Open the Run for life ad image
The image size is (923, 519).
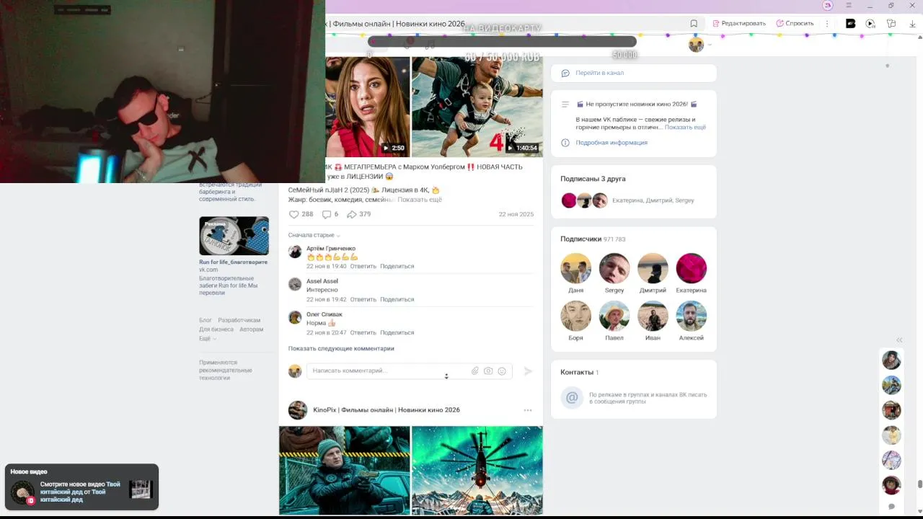[234, 236]
